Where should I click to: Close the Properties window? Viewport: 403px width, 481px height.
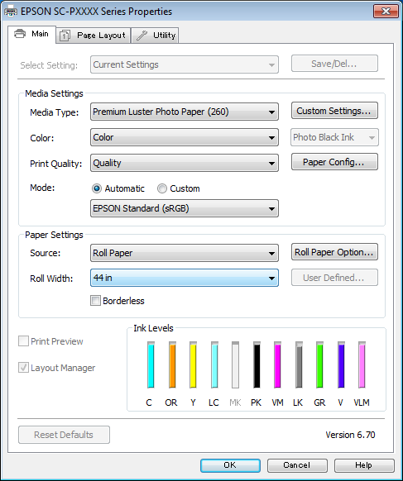[386, 12]
